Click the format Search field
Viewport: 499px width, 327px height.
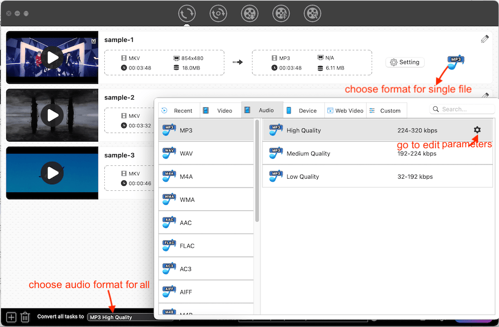click(x=462, y=109)
